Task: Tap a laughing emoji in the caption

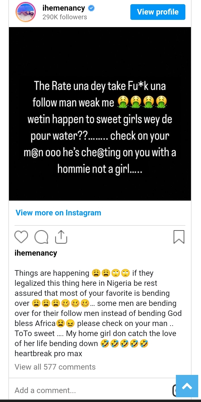Action: coord(105,343)
